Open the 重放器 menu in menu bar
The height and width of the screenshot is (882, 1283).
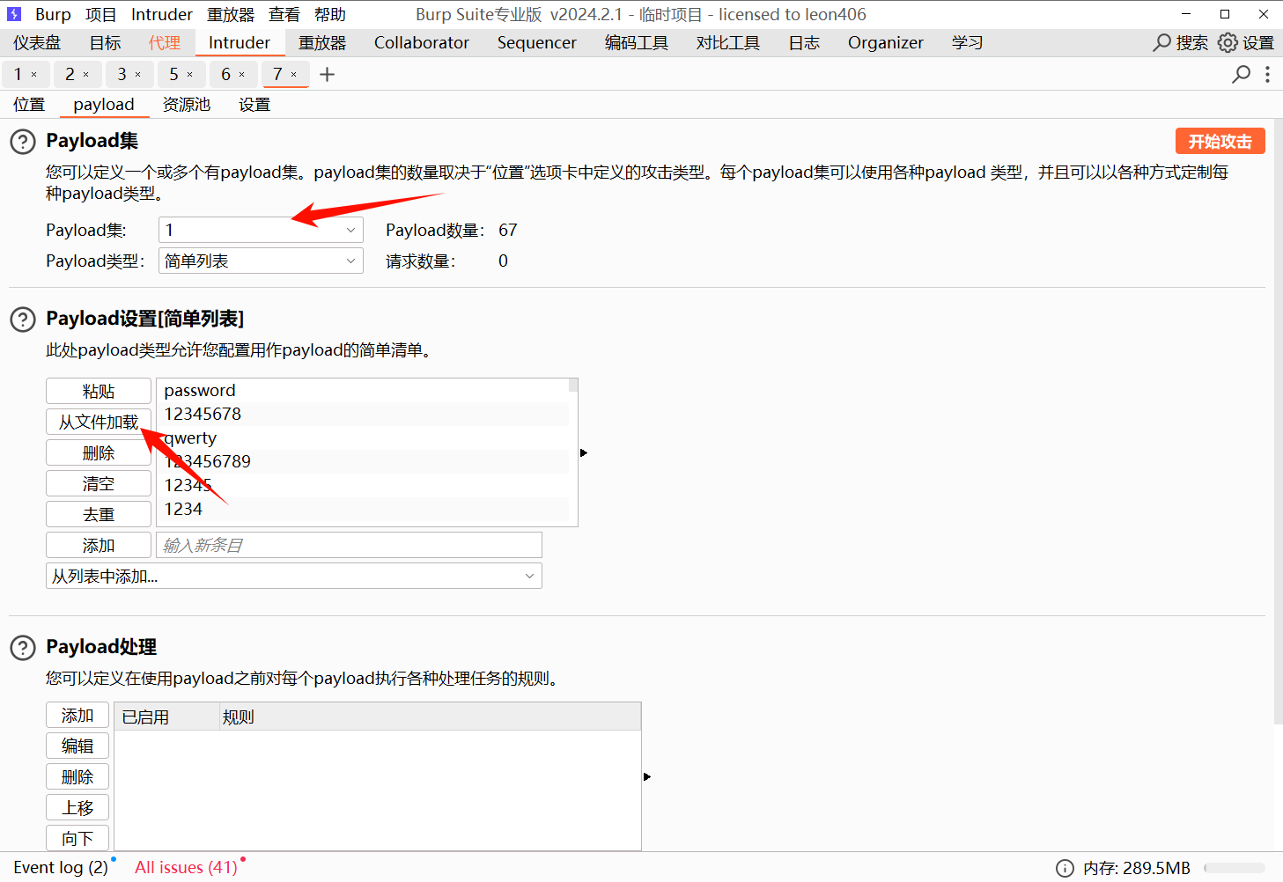[x=231, y=14]
